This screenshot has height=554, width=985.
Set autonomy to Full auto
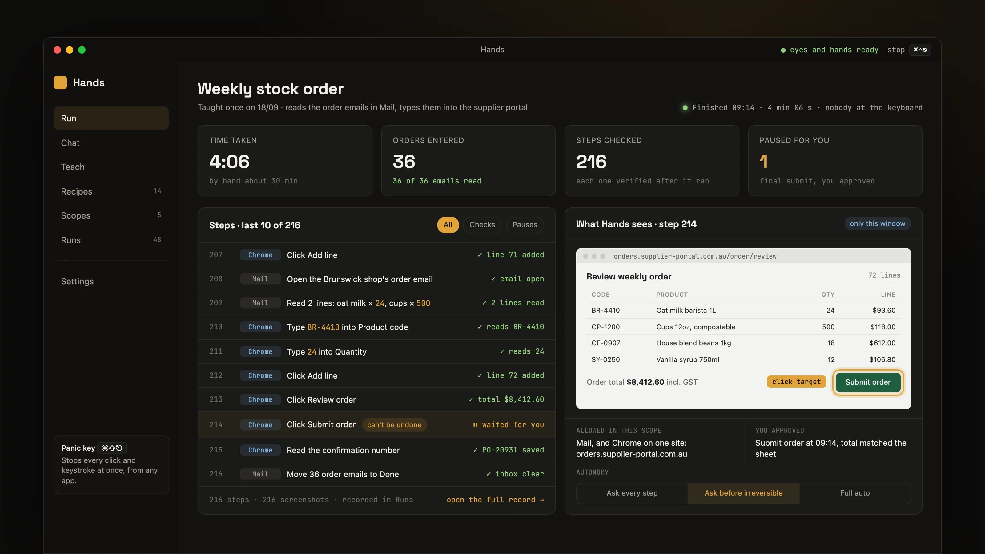coord(854,493)
